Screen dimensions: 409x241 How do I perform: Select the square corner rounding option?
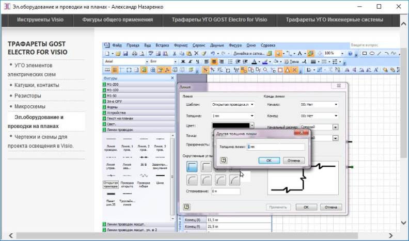[x=192, y=167]
